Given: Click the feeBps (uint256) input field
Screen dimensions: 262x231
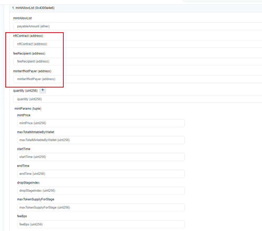Looking at the screenshot, I should point(101,224).
